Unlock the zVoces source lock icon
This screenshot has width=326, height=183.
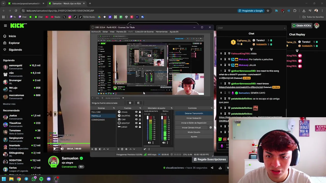click(x=140, y=112)
